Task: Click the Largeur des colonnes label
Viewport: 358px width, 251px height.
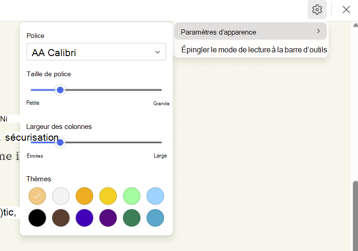Action: click(59, 127)
